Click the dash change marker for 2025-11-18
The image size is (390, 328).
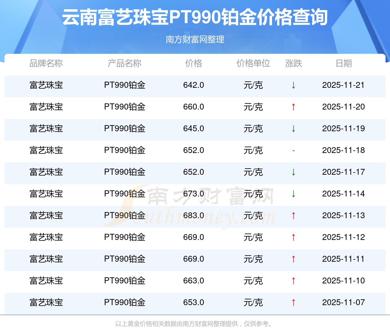[293, 151]
